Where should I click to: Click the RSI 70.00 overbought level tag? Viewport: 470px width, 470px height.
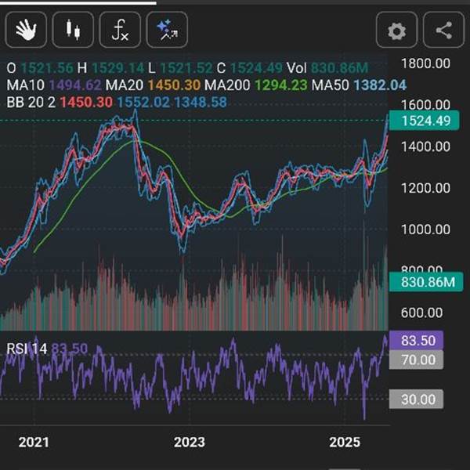[x=416, y=360]
